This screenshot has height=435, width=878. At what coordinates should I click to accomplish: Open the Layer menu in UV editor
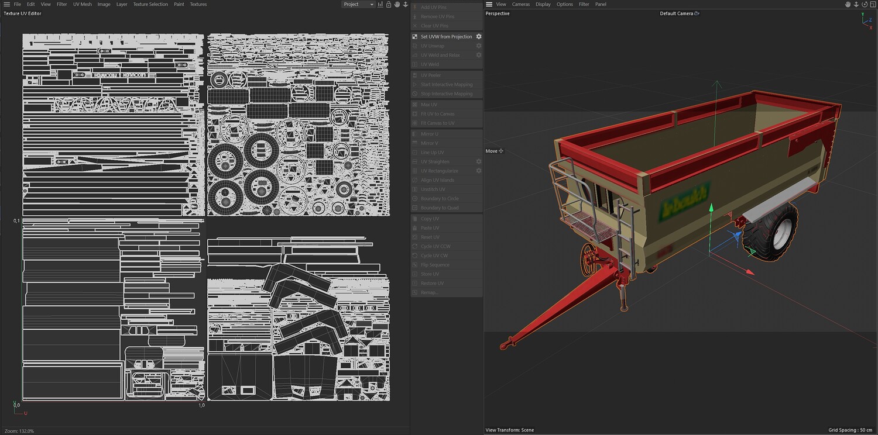[x=122, y=4]
